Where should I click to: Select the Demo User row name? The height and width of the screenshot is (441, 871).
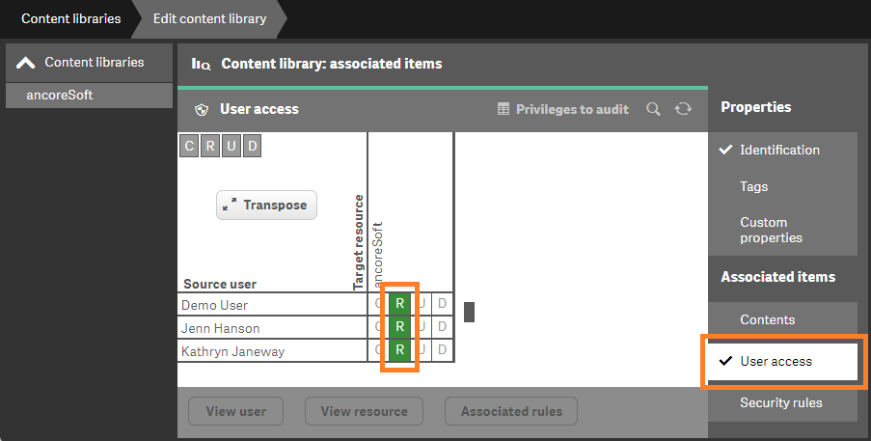(214, 305)
